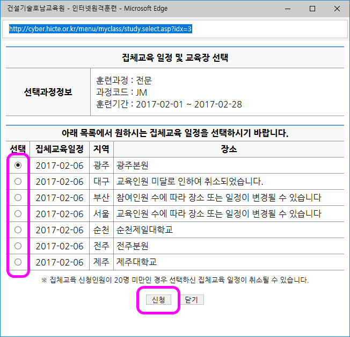Image resolution: width=350 pixels, height=337 pixels.
Task: Select the radio button for the 대구 row
Action: [18, 182]
